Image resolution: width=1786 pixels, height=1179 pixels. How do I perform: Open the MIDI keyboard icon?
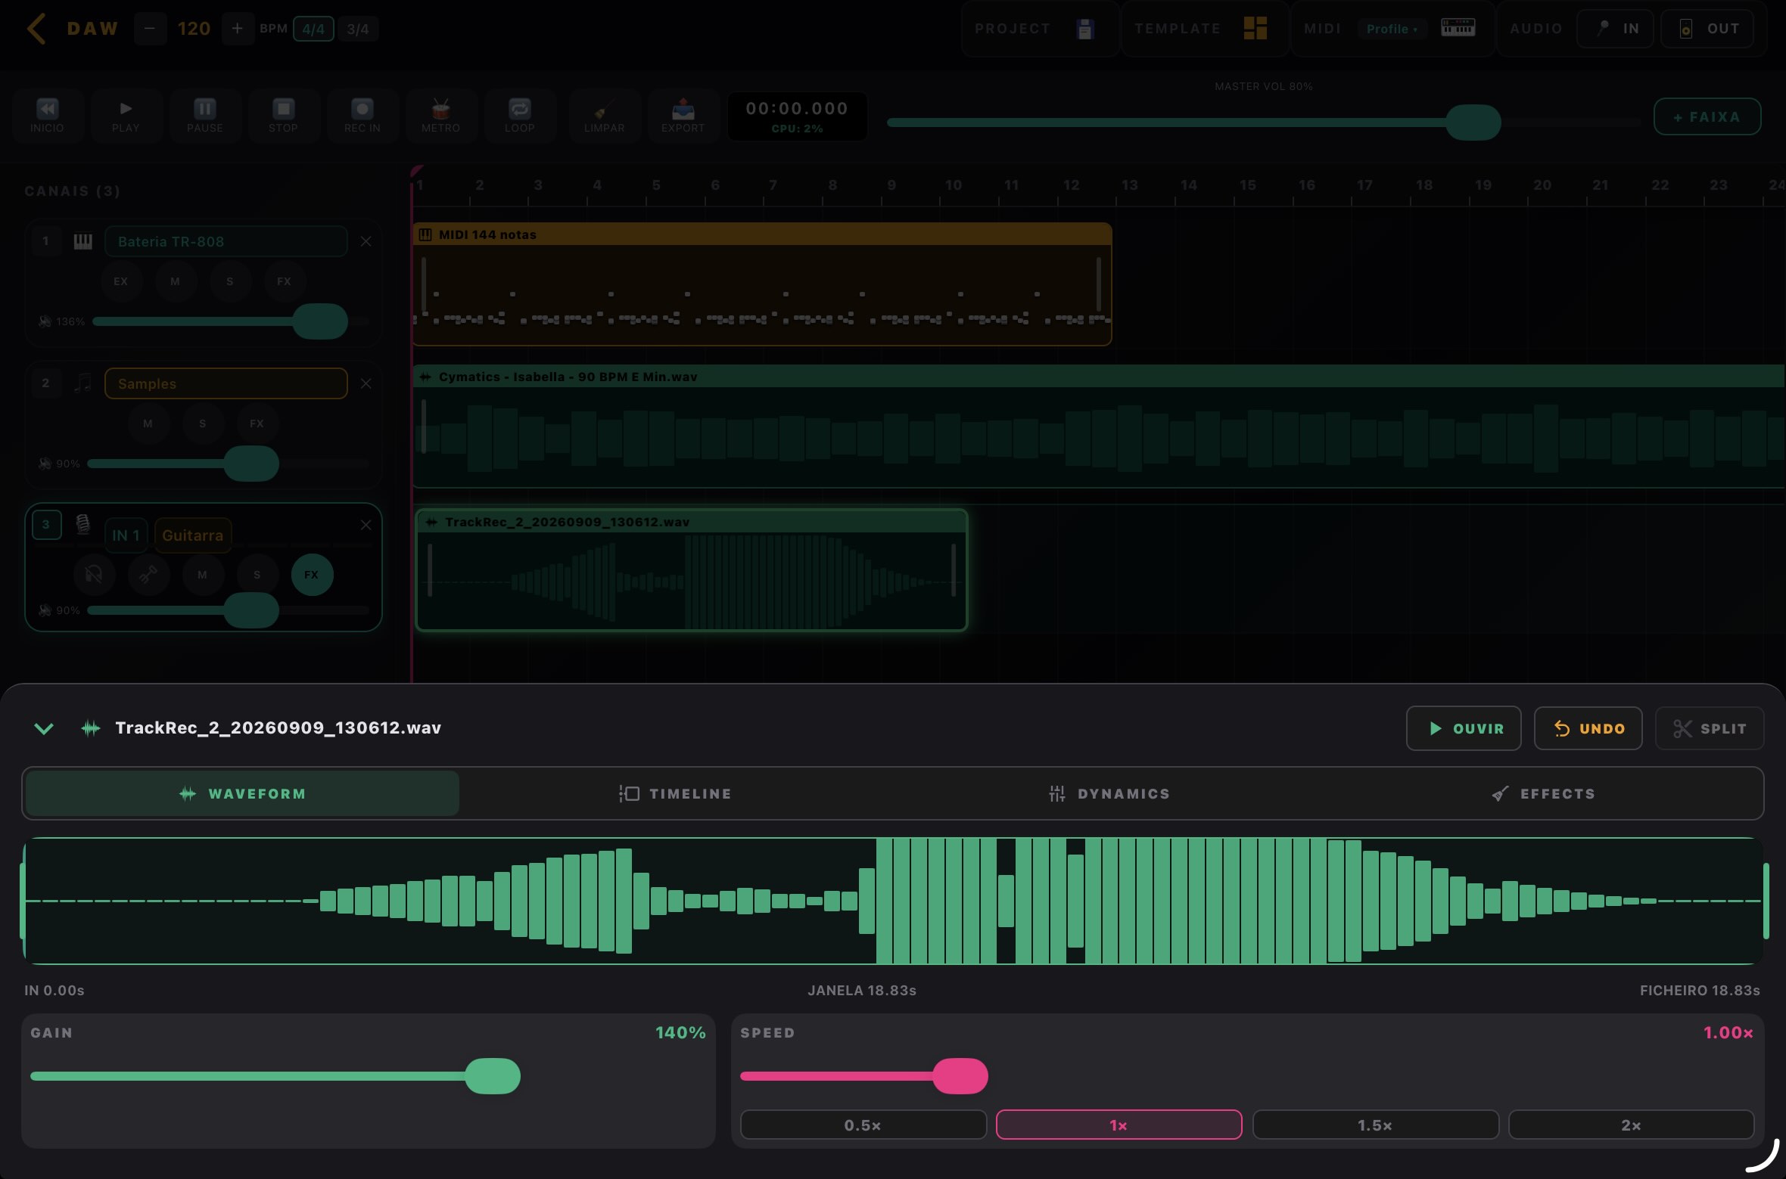tap(1458, 29)
